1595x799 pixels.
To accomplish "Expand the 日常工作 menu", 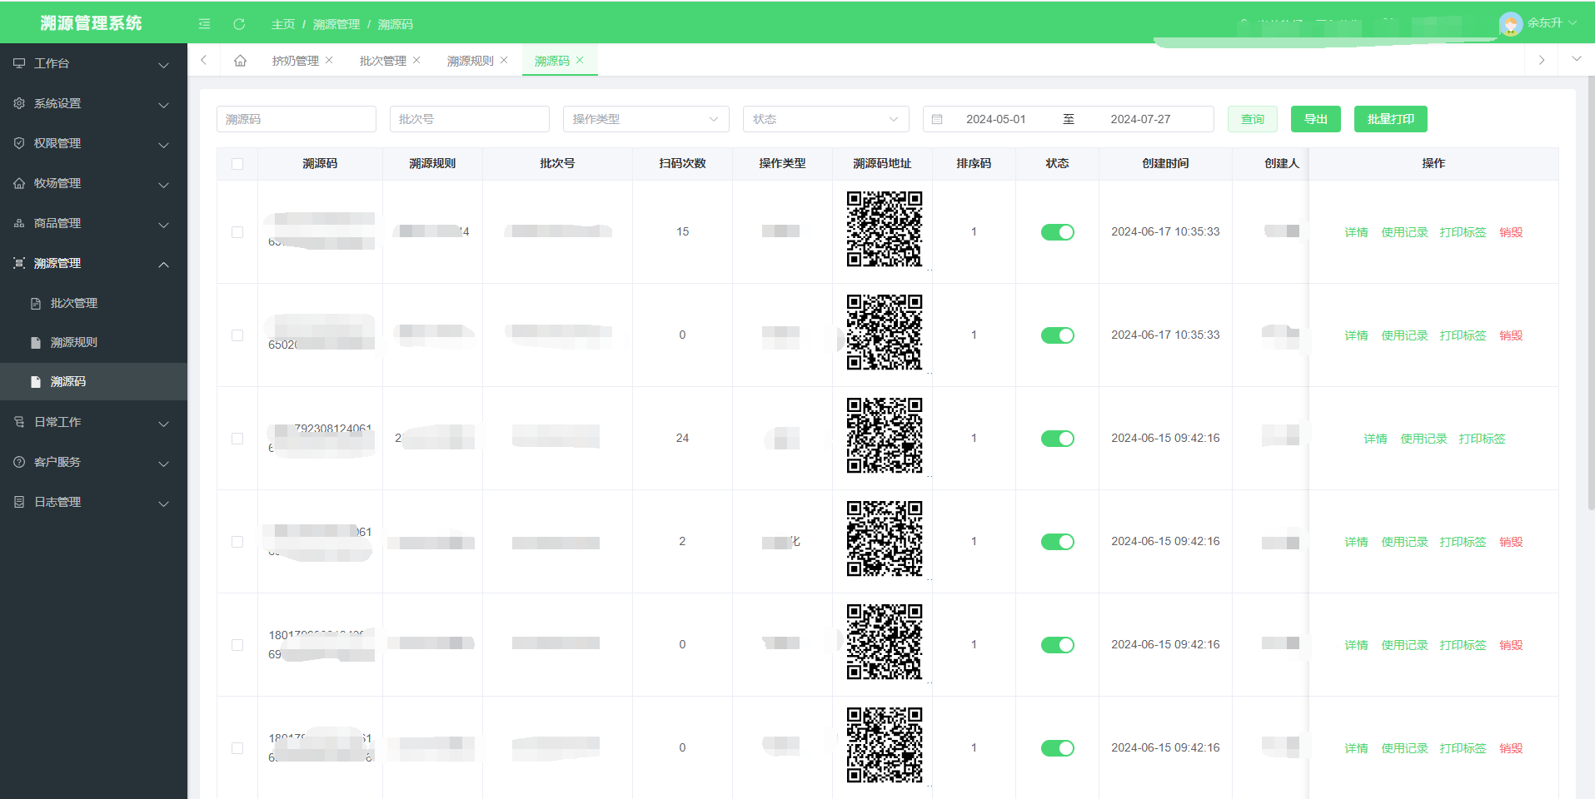I will [163, 424].
